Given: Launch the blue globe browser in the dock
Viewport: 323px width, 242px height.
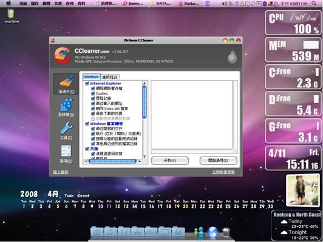Looking at the screenshot, I should point(212,232).
